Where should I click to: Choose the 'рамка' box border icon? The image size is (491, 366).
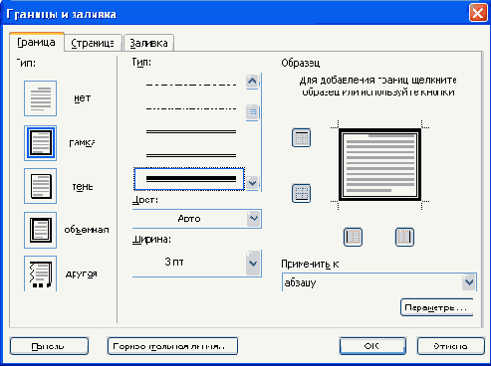pyautogui.click(x=40, y=143)
